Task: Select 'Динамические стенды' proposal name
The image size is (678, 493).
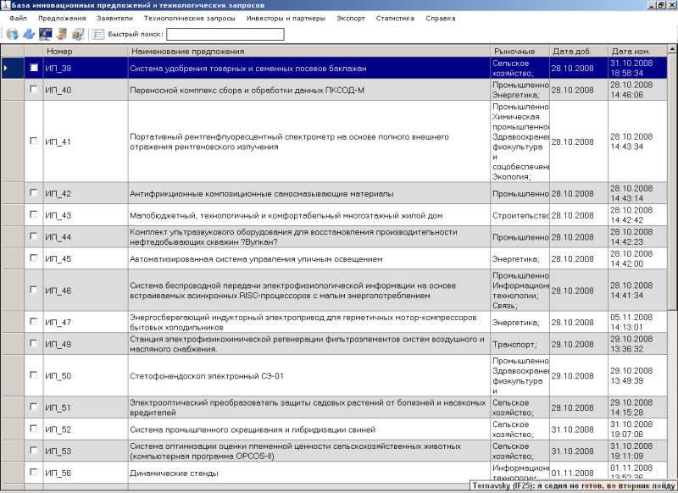Action: point(309,473)
